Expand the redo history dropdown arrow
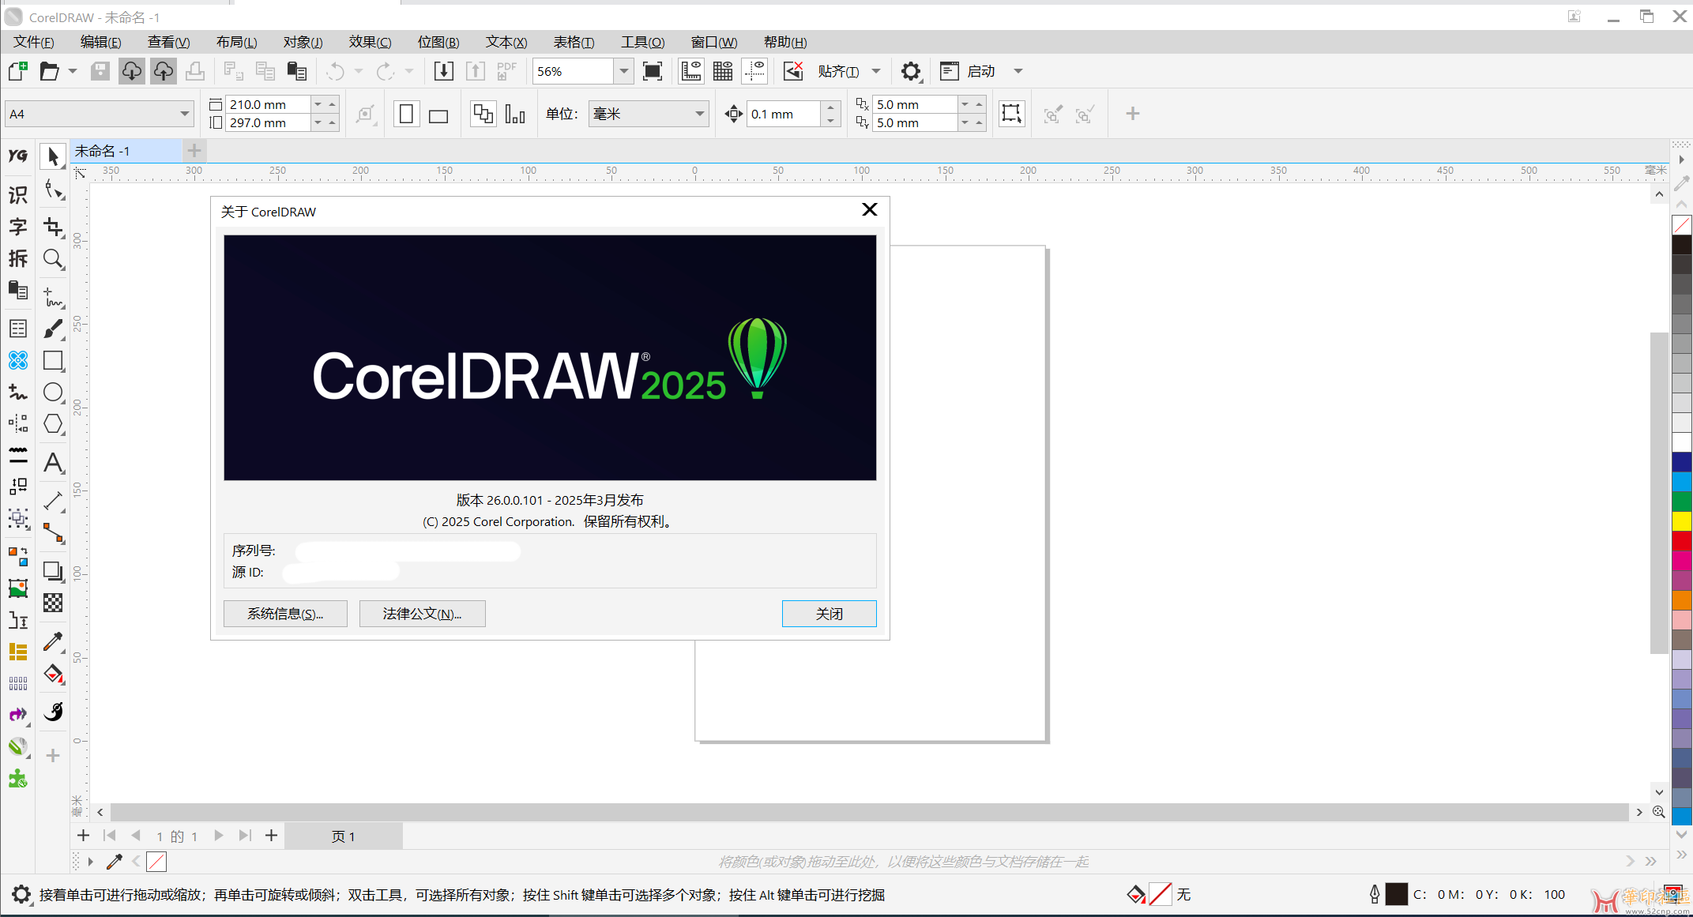Image resolution: width=1693 pixels, height=917 pixels. point(409,71)
